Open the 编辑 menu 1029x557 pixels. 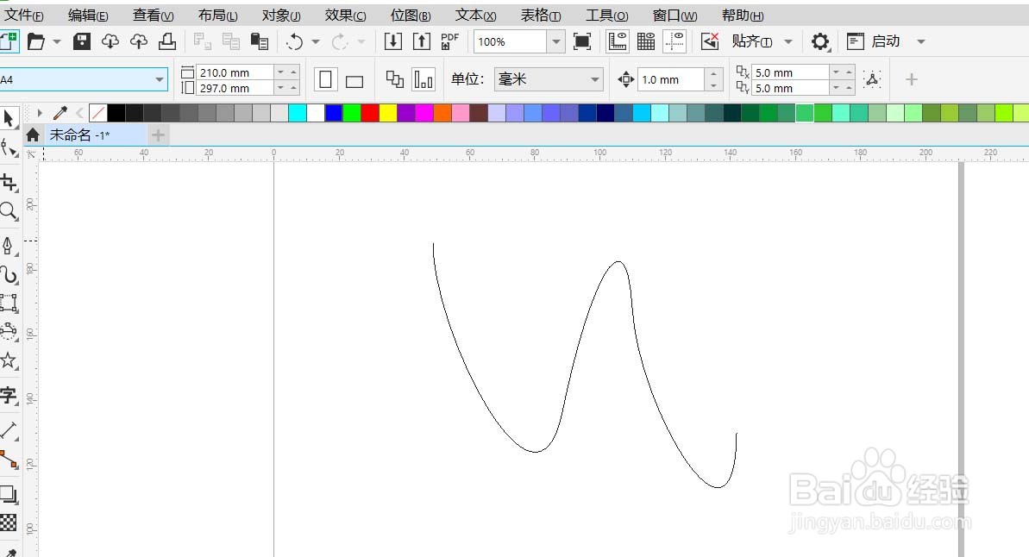[88, 16]
